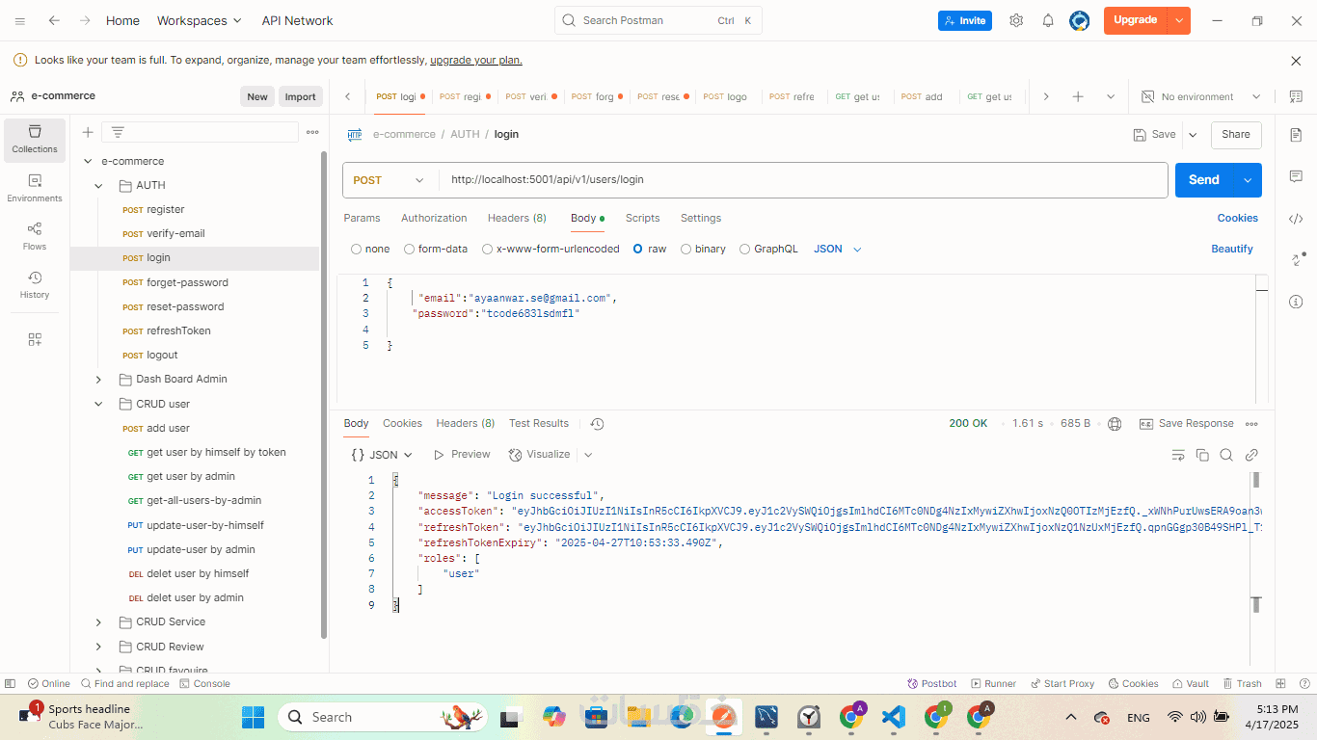Click Beautify for the request body
The height and width of the screenshot is (740, 1317).
click(x=1232, y=249)
